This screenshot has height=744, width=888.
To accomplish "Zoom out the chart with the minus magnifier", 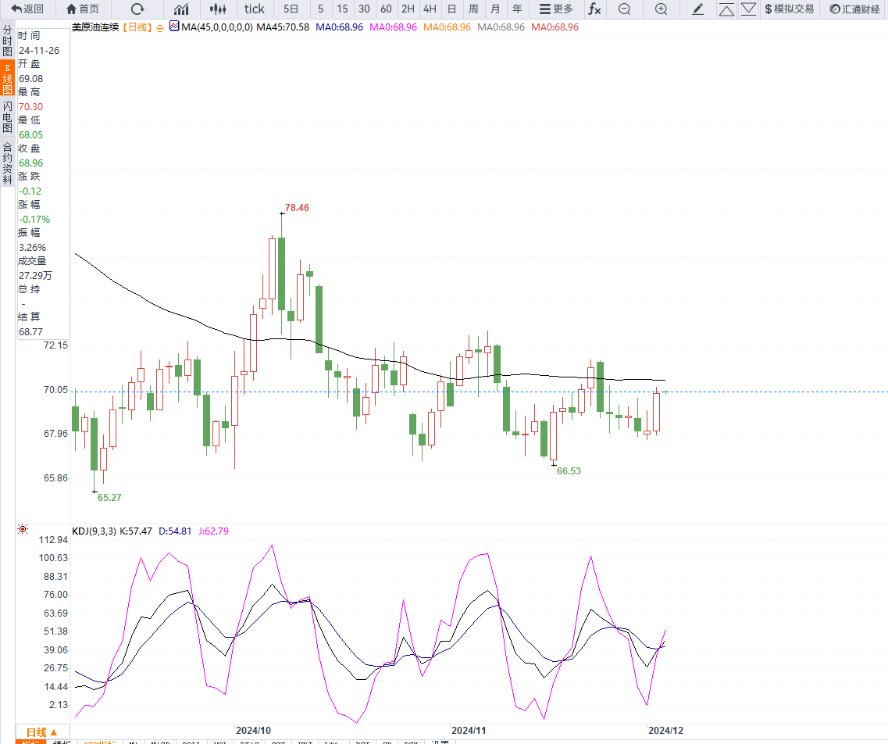I will (x=624, y=9).
